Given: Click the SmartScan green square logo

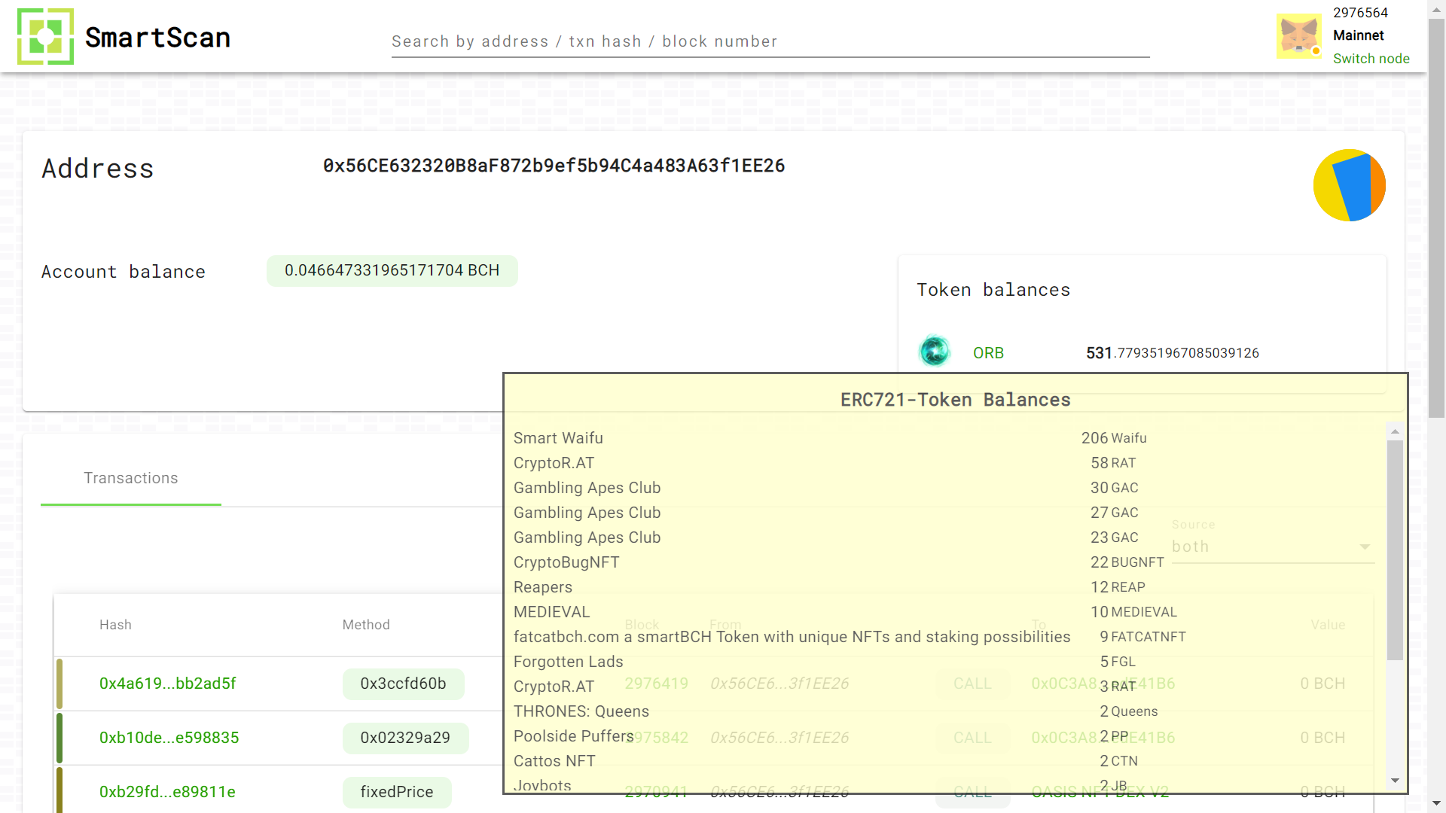Looking at the screenshot, I should pyautogui.click(x=45, y=36).
